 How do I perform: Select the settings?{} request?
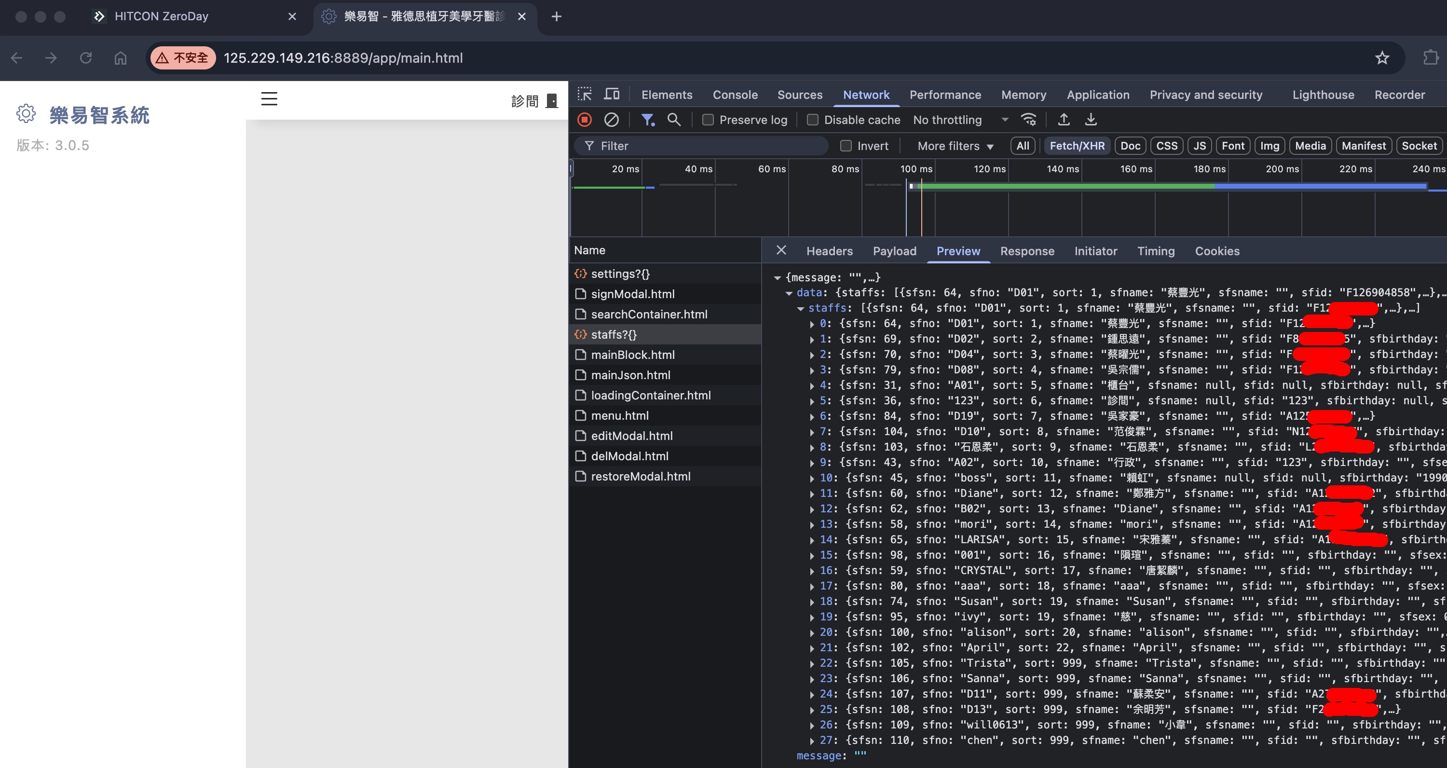click(665, 274)
